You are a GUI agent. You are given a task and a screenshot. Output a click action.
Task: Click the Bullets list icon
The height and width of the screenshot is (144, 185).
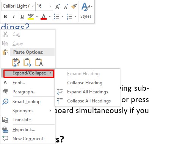(56, 17)
